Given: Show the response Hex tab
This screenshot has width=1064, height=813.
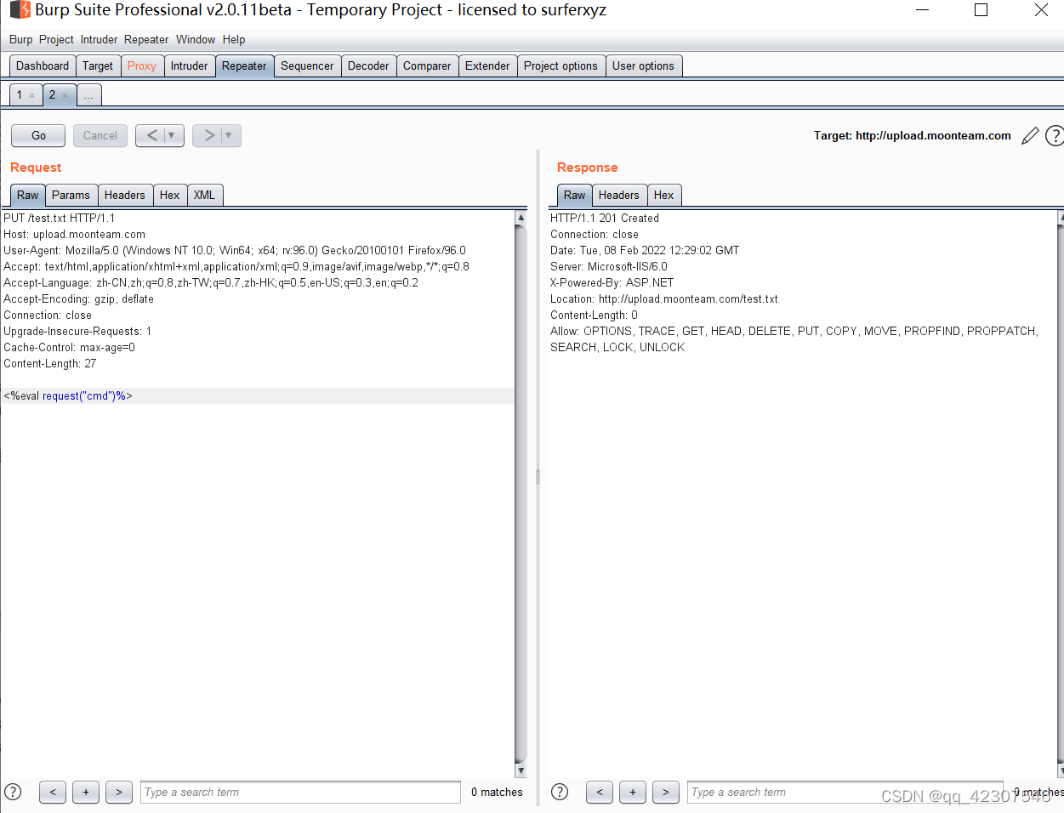Looking at the screenshot, I should [x=664, y=195].
